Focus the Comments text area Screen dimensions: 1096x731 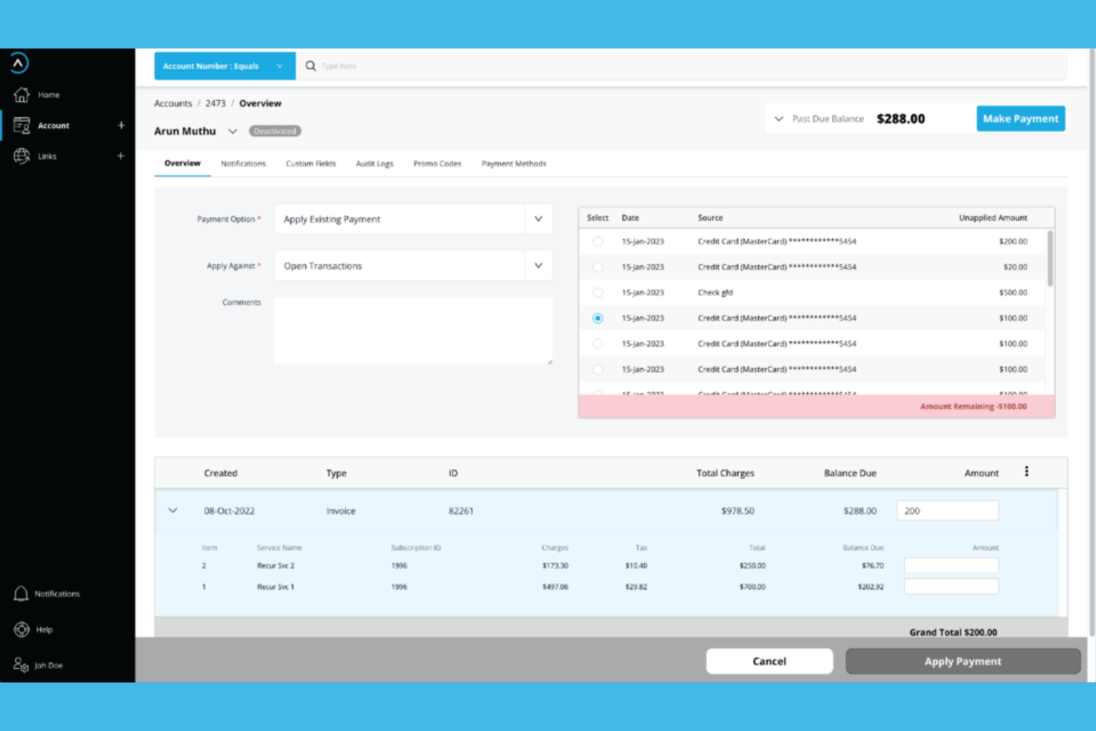point(413,330)
